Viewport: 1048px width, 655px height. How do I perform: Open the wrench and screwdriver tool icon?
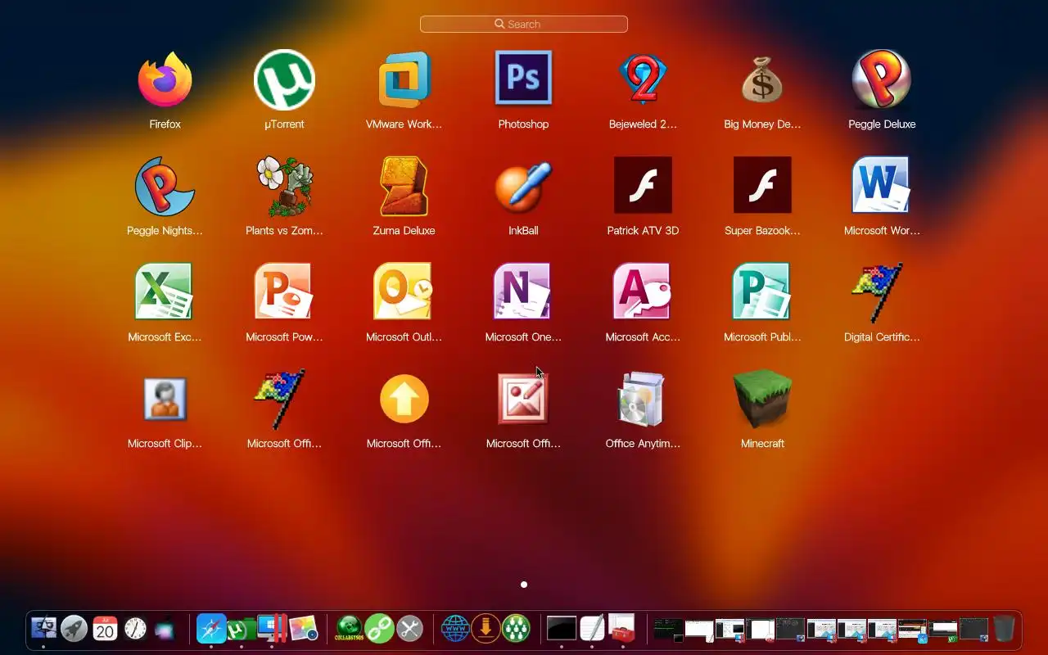pos(409,629)
